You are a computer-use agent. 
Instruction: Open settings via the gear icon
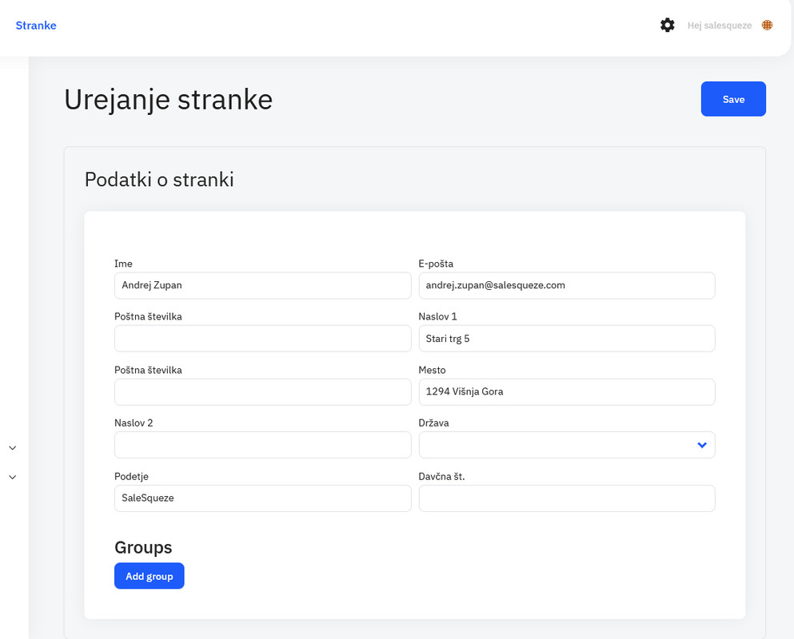667,26
